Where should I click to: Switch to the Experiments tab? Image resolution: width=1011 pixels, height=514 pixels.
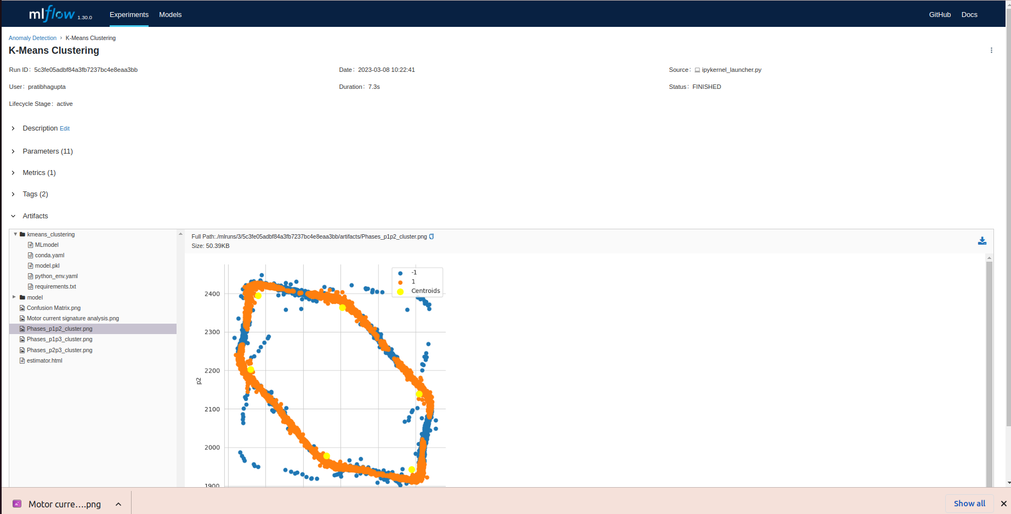click(129, 15)
